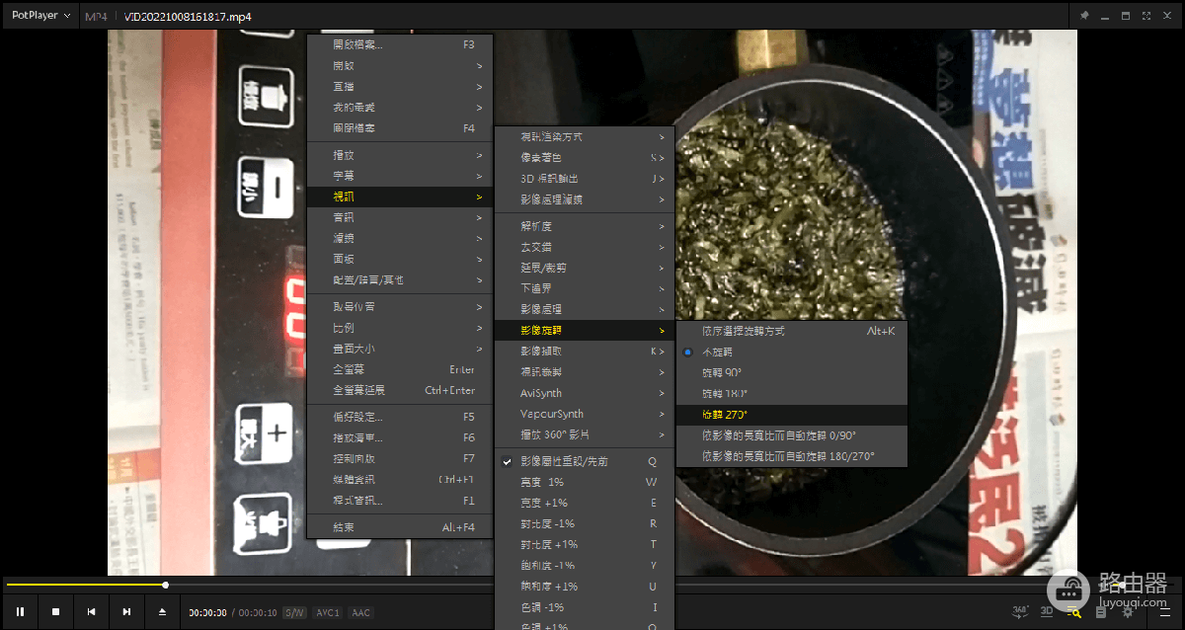Open 播放清單... F6 from the menu
Image resolution: width=1185 pixels, height=630 pixels.
pos(400,437)
